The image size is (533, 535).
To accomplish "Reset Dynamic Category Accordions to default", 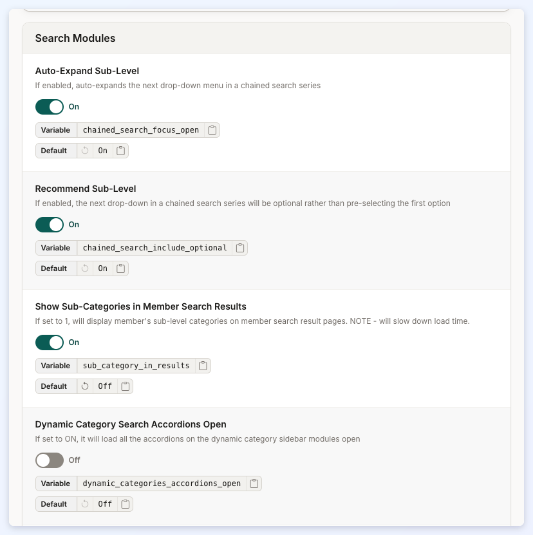I will (85, 504).
